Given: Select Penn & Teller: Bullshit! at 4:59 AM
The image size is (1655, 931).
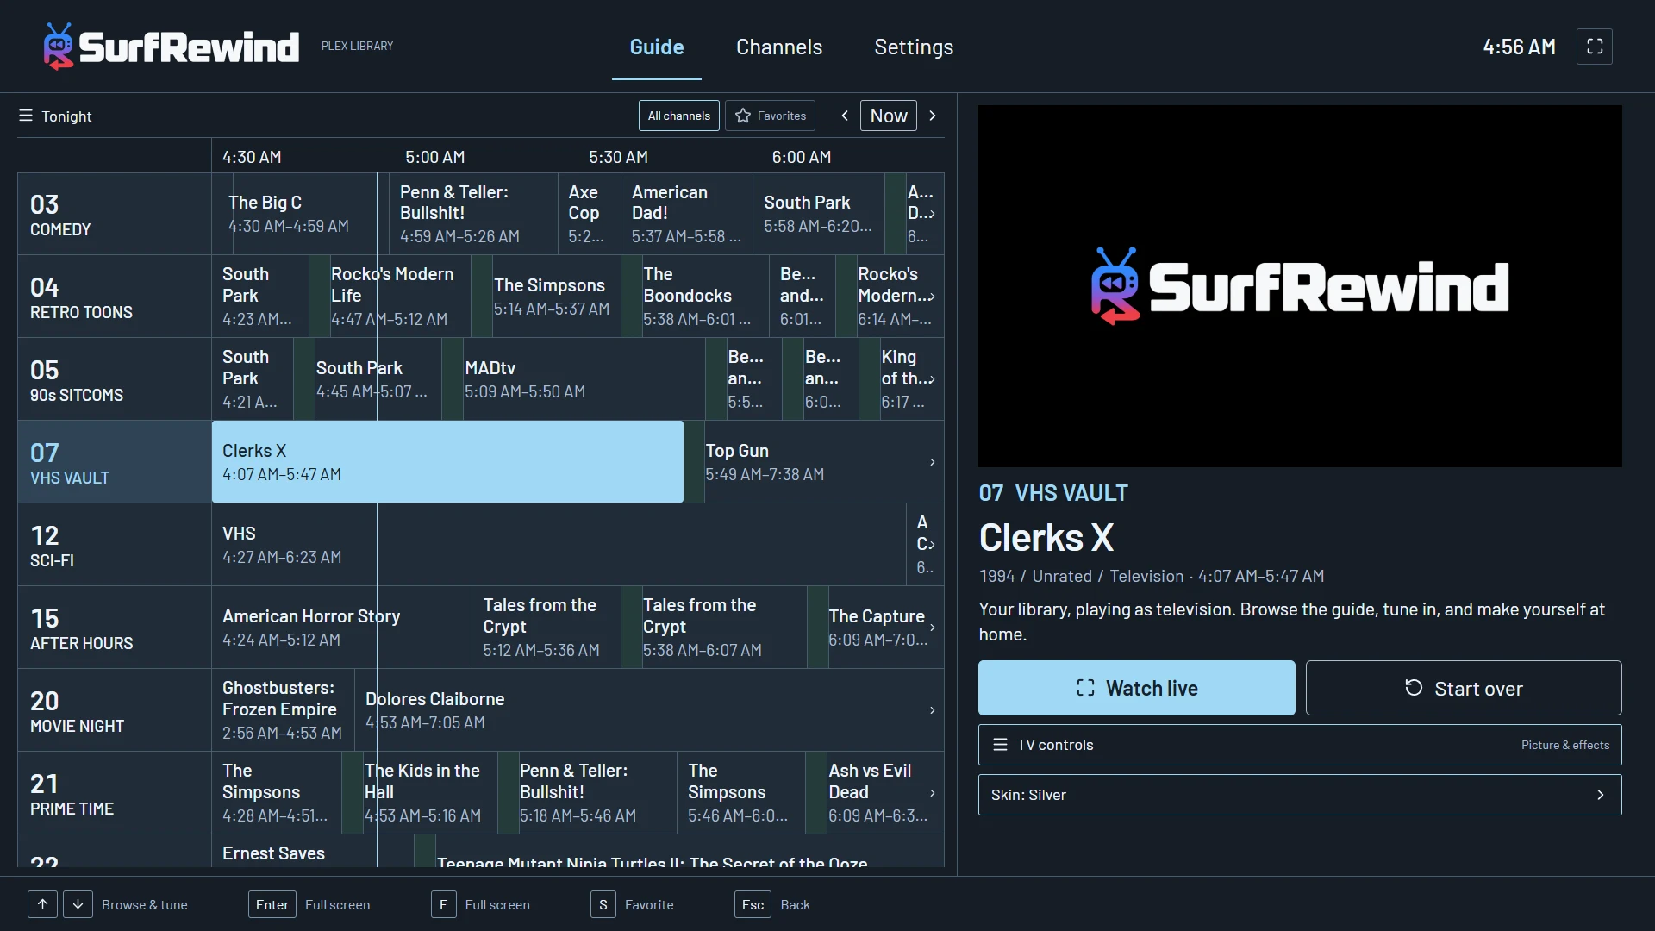Looking at the screenshot, I should [x=472, y=214].
